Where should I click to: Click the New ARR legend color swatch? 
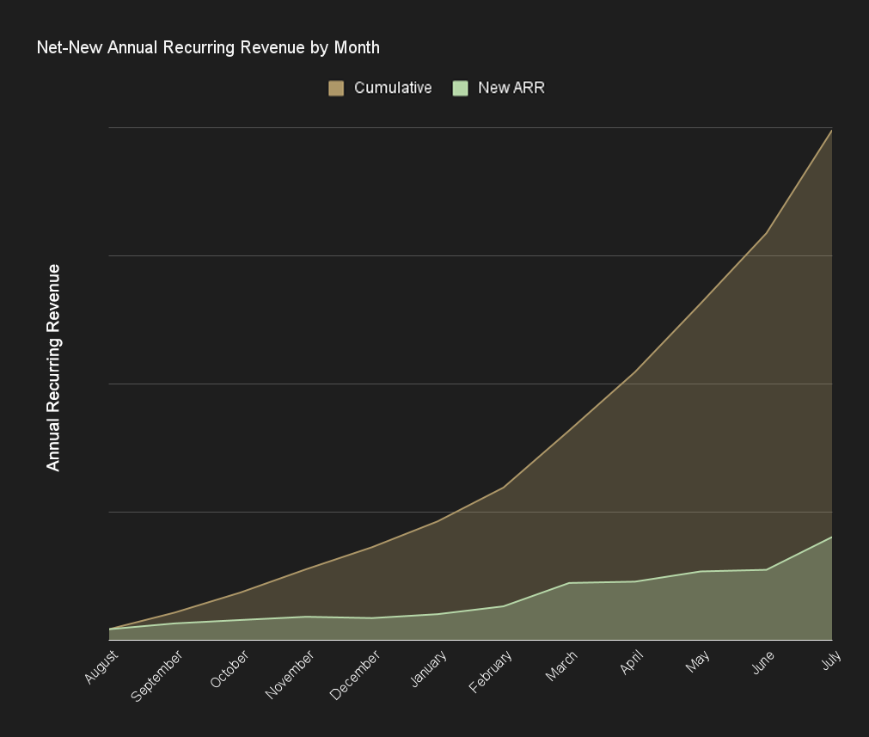[x=460, y=89]
